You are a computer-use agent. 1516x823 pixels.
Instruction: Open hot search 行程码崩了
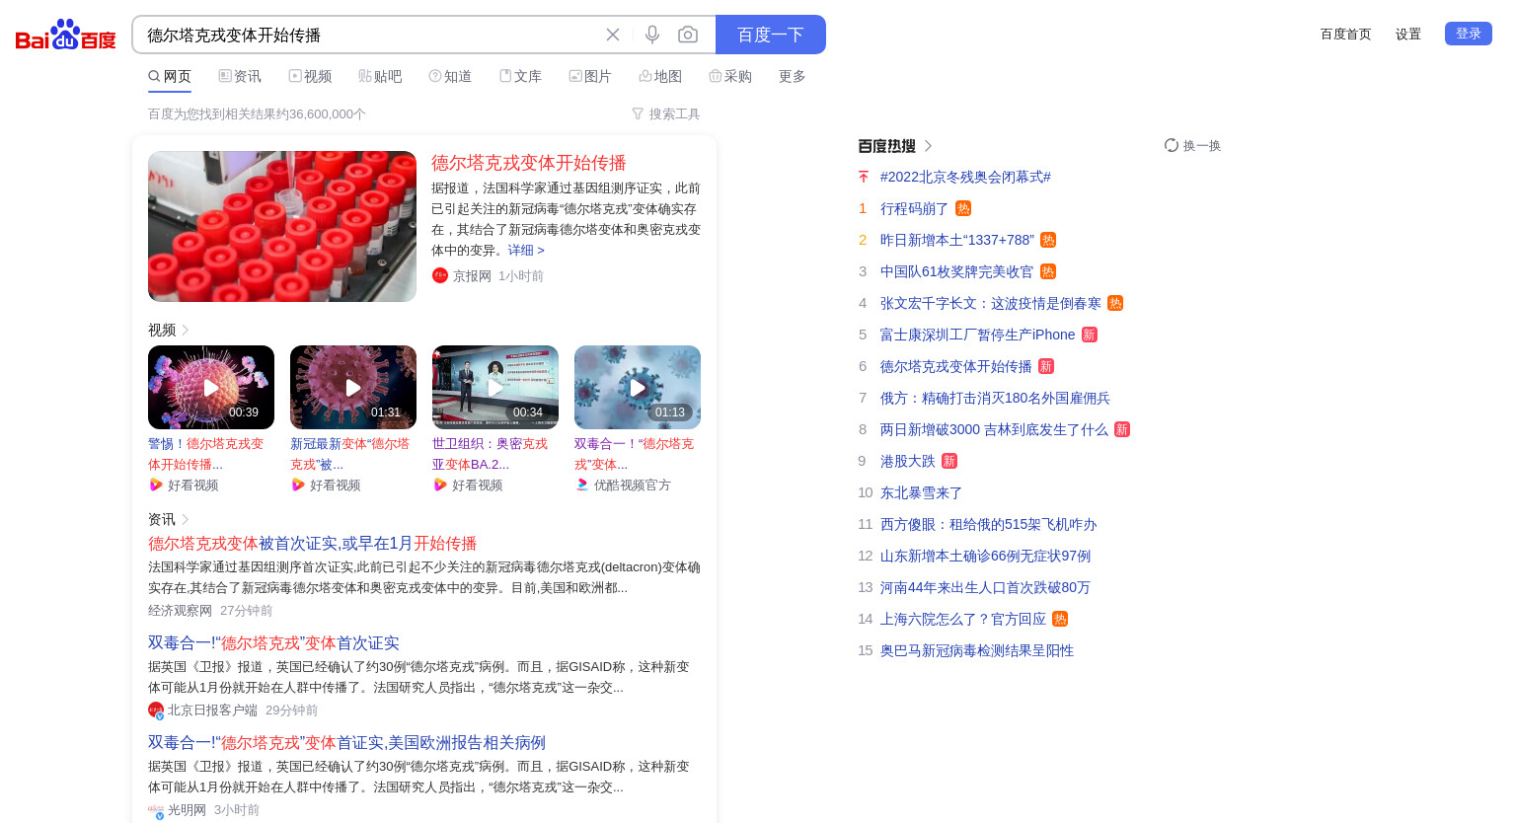[914, 208]
